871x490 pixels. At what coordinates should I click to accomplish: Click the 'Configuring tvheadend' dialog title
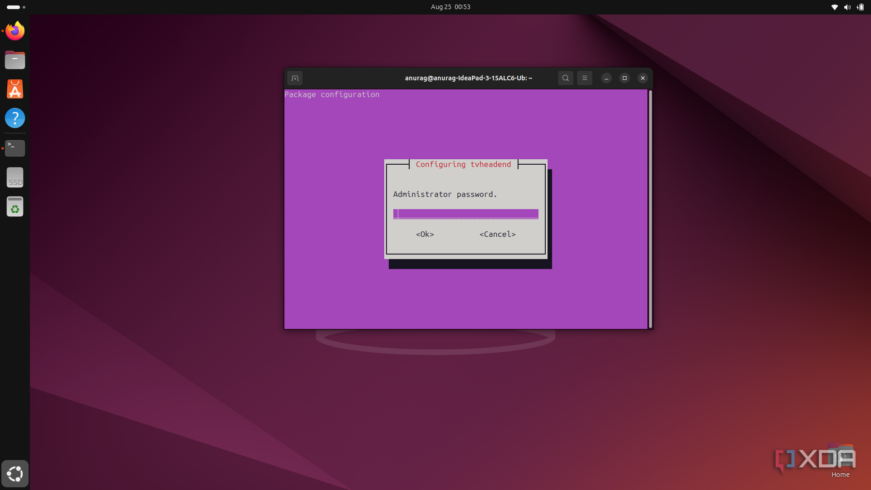463,164
